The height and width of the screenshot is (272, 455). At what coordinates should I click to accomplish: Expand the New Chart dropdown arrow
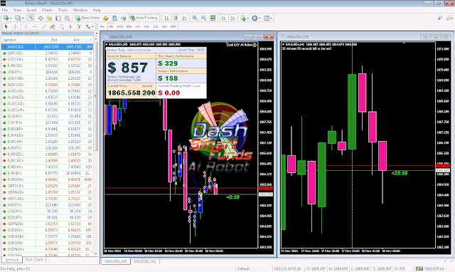click(x=11, y=19)
